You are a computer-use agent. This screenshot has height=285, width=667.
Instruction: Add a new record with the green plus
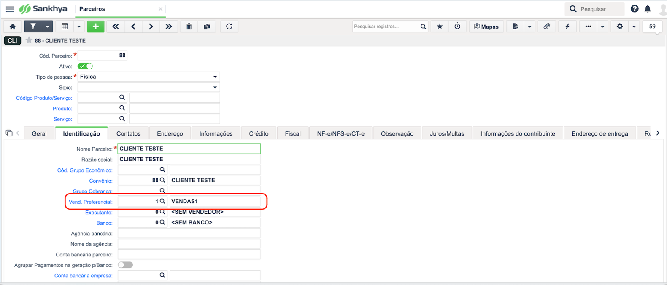(96, 27)
